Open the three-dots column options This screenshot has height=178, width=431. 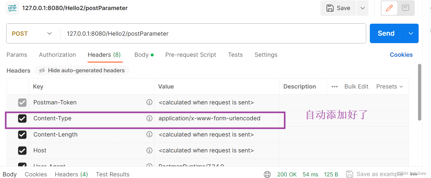click(335, 87)
